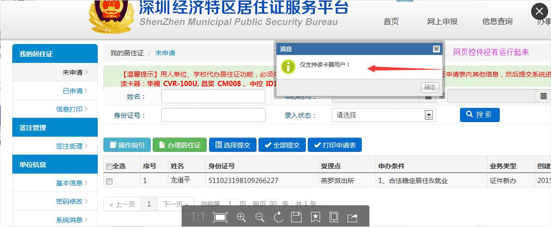Share the image using the share arrow icon
Screen dimensions: 551x227
(x=352, y=217)
